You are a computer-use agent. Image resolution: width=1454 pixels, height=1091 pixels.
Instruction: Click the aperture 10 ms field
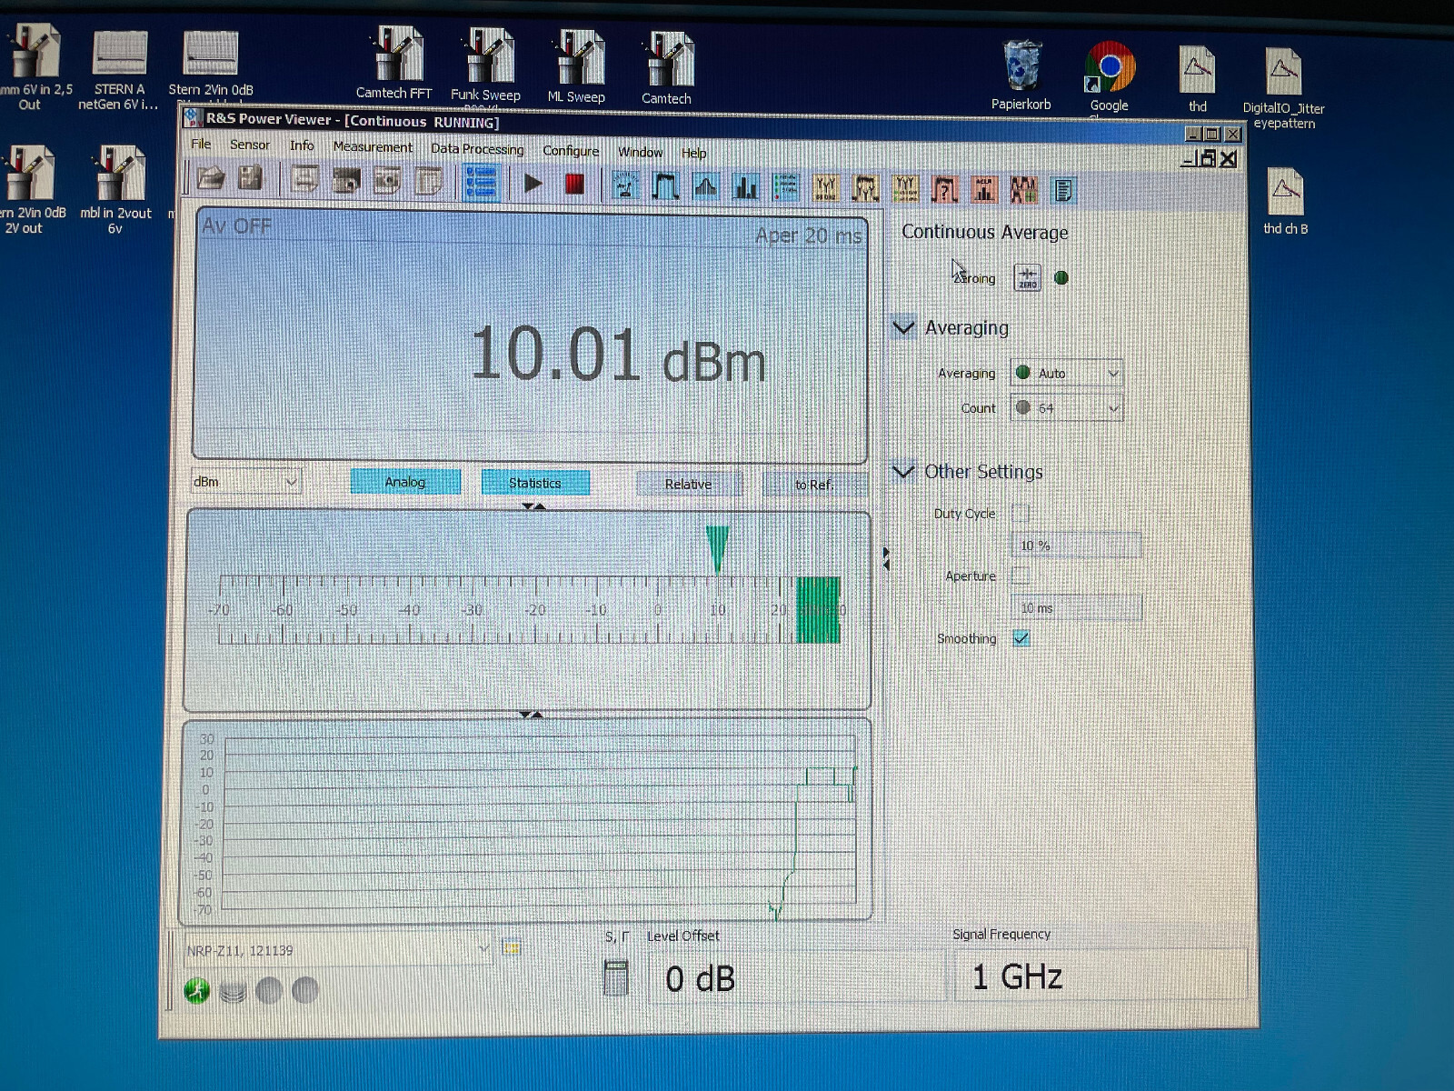[1076, 607]
